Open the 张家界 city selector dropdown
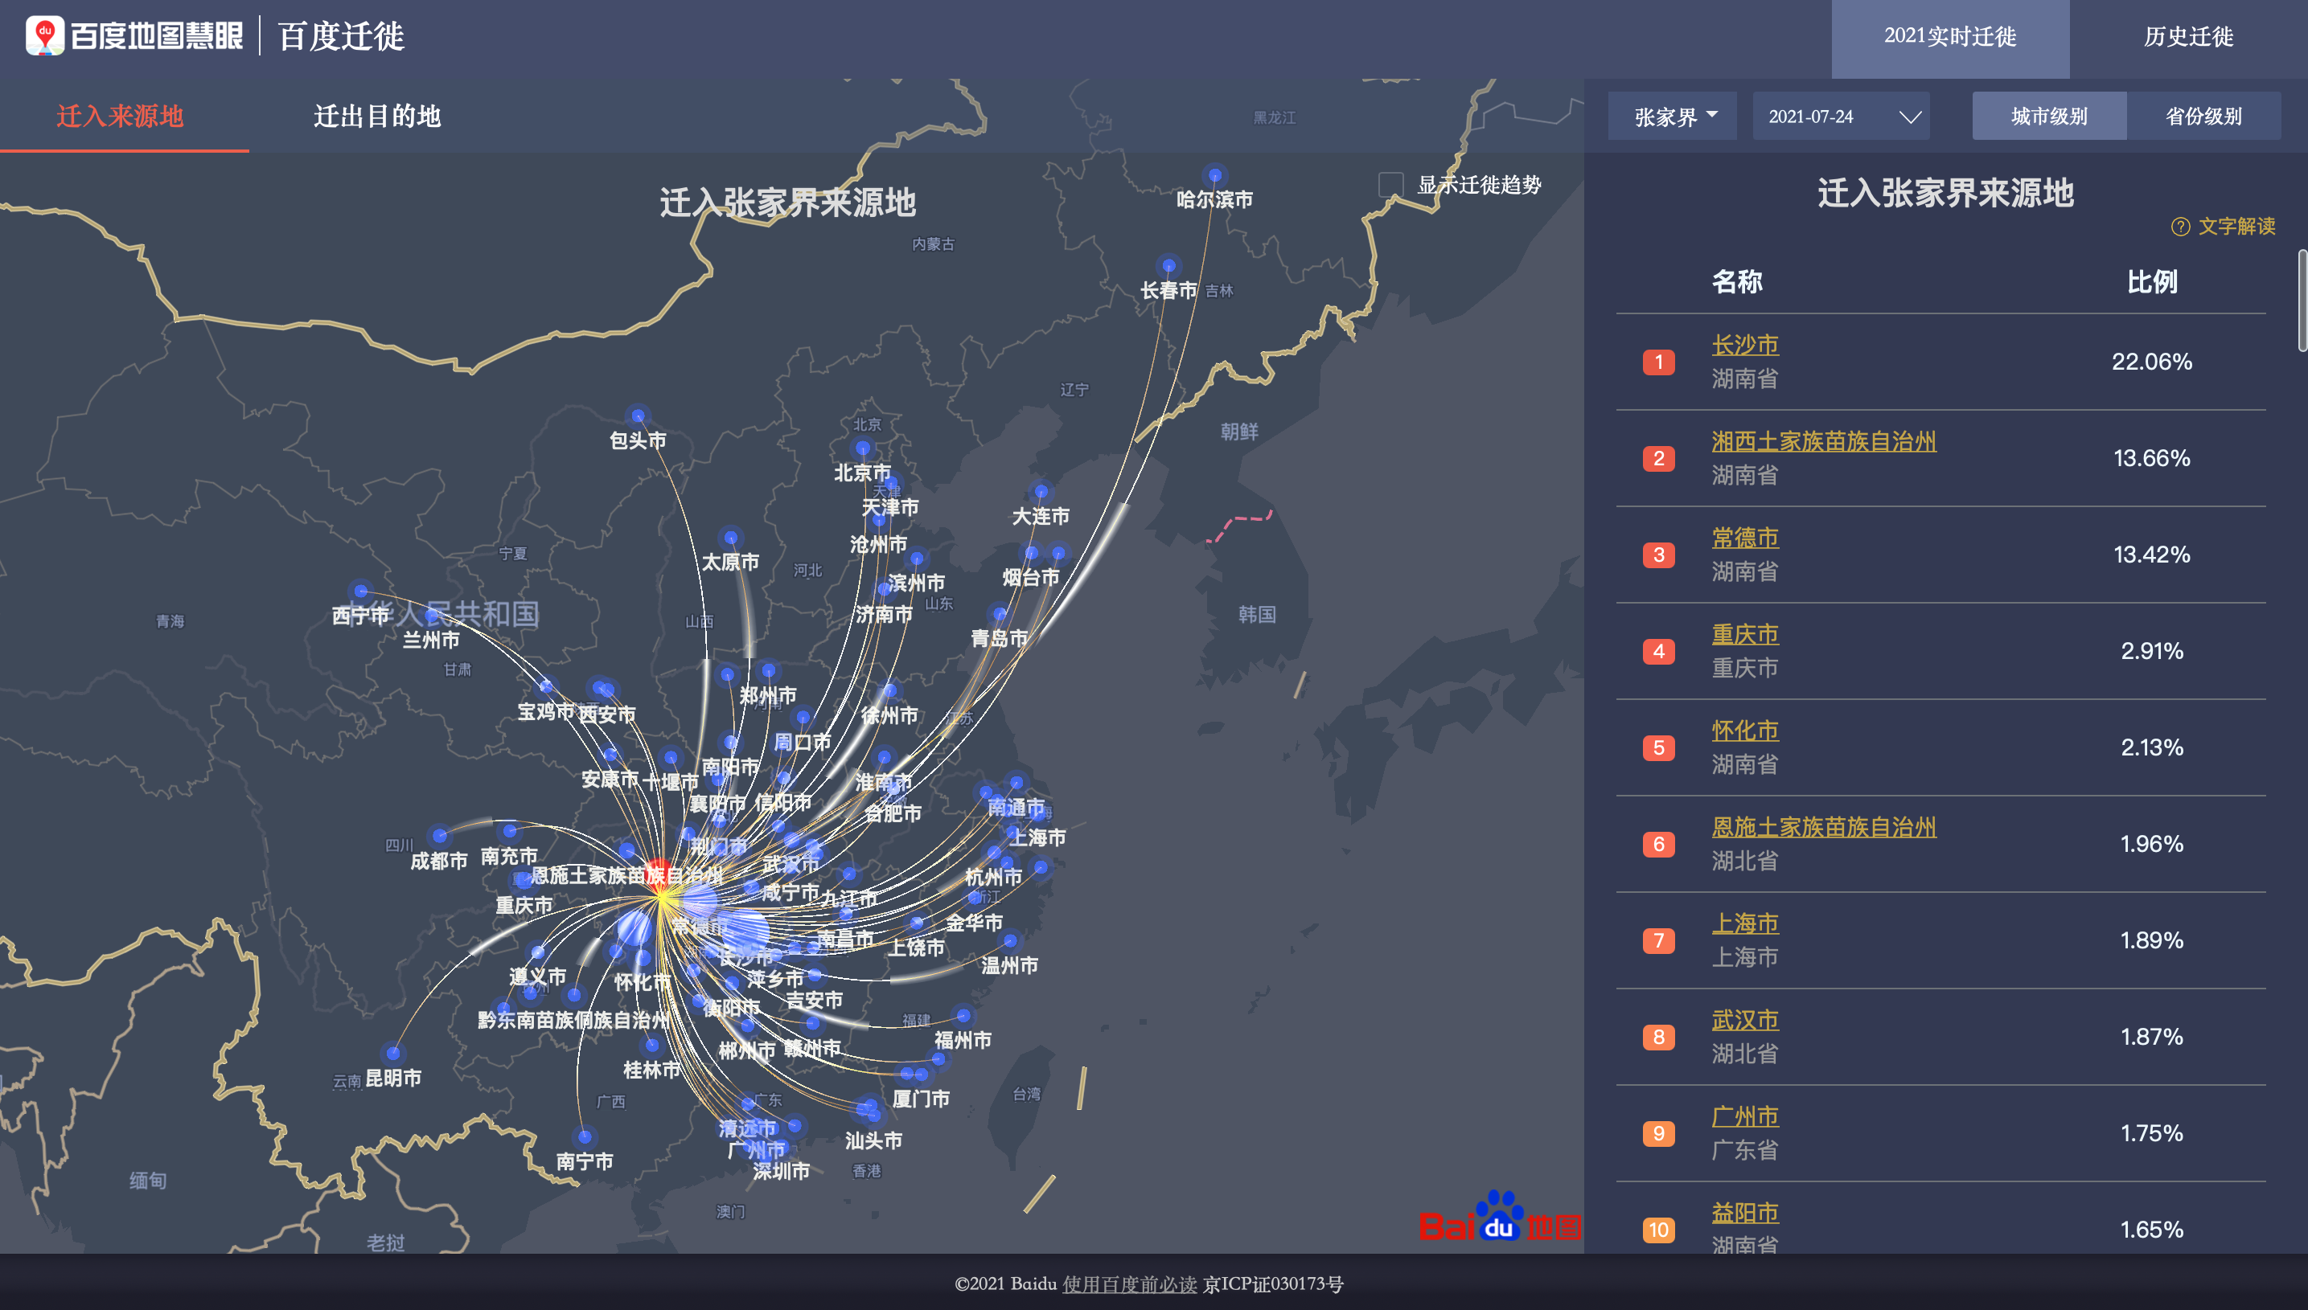 [1673, 116]
